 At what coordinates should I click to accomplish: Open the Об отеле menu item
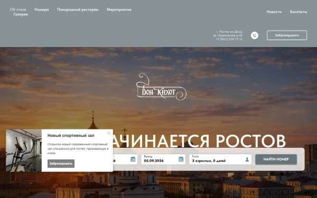[18, 10]
